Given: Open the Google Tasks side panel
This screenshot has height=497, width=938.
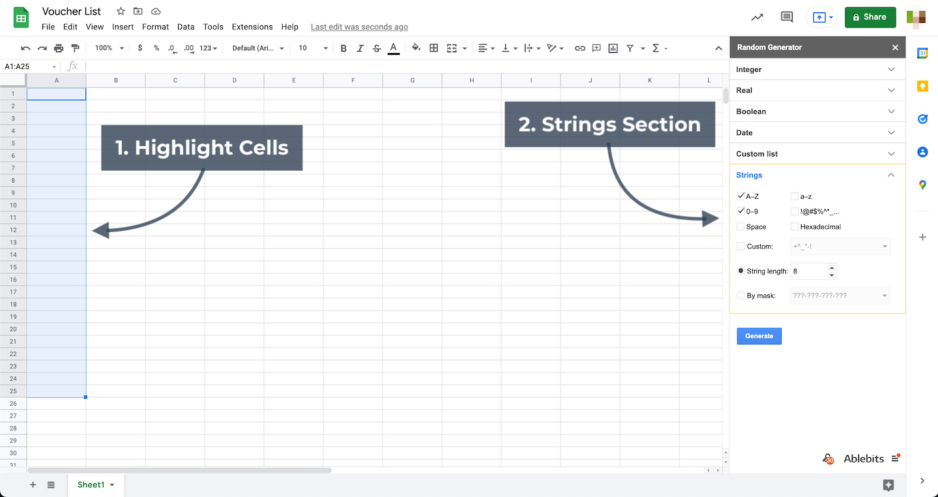Looking at the screenshot, I should 922,119.
